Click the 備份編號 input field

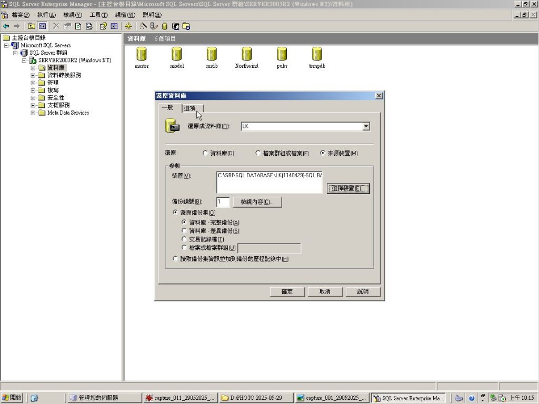click(223, 202)
